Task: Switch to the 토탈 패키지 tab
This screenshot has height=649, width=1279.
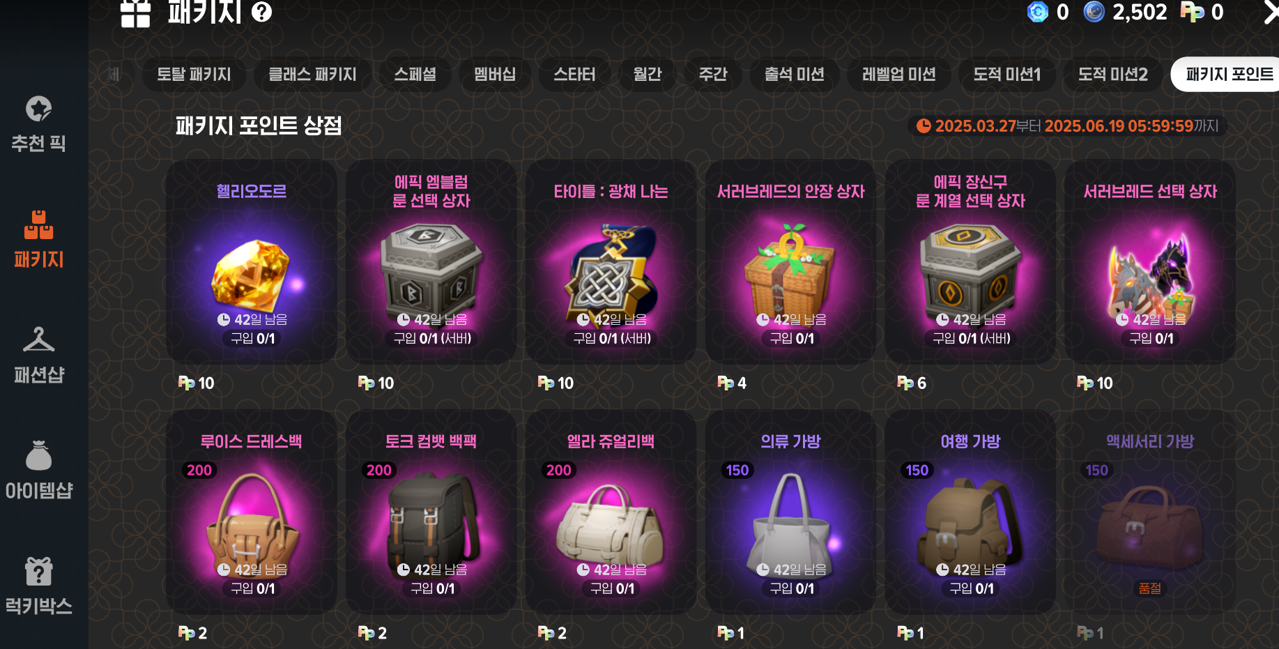Action: click(194, 74)
